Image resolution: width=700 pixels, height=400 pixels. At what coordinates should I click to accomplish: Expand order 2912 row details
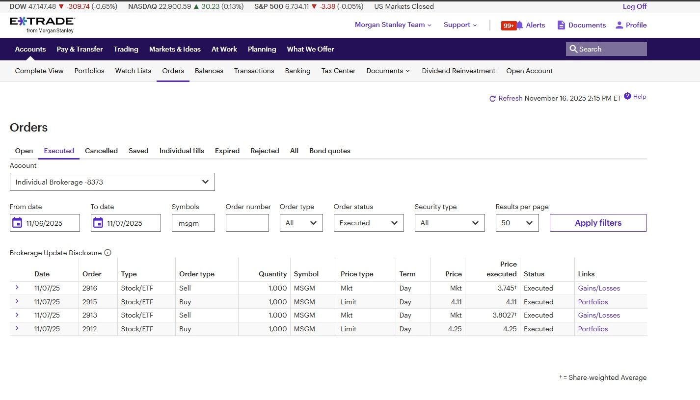[17, 328]
